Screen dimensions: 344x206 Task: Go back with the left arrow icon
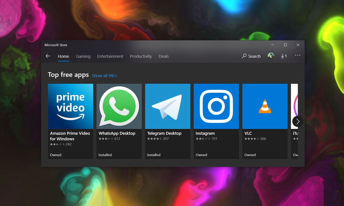(x=48, y=56)
